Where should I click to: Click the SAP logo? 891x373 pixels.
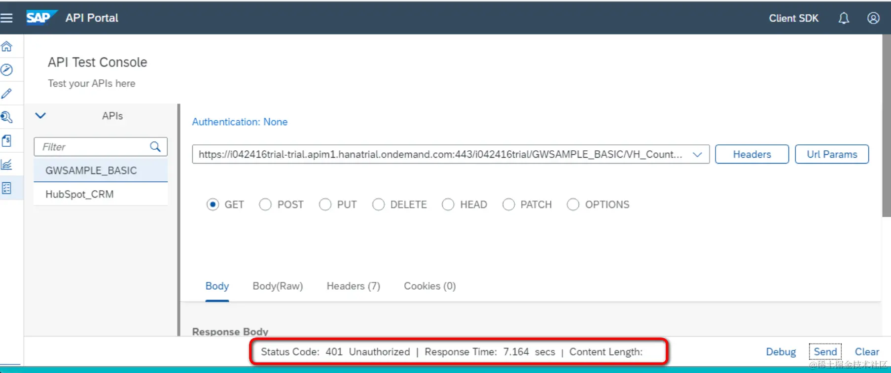41,18
